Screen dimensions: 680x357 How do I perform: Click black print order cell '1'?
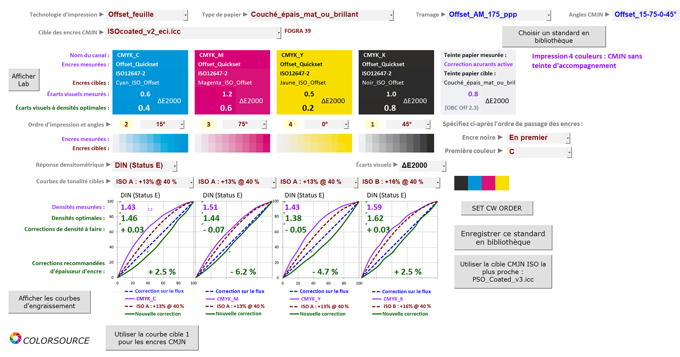click(373, 124)
